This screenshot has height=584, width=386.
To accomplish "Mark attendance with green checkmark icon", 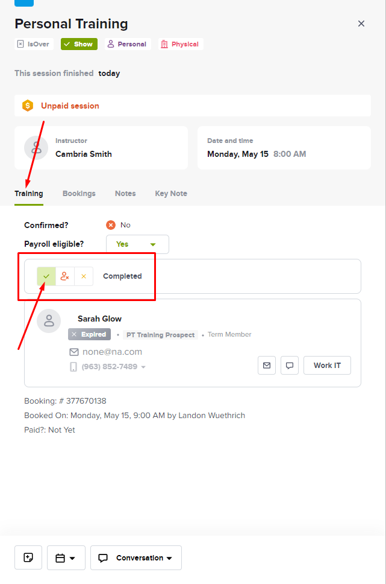I will coord(46,276).
